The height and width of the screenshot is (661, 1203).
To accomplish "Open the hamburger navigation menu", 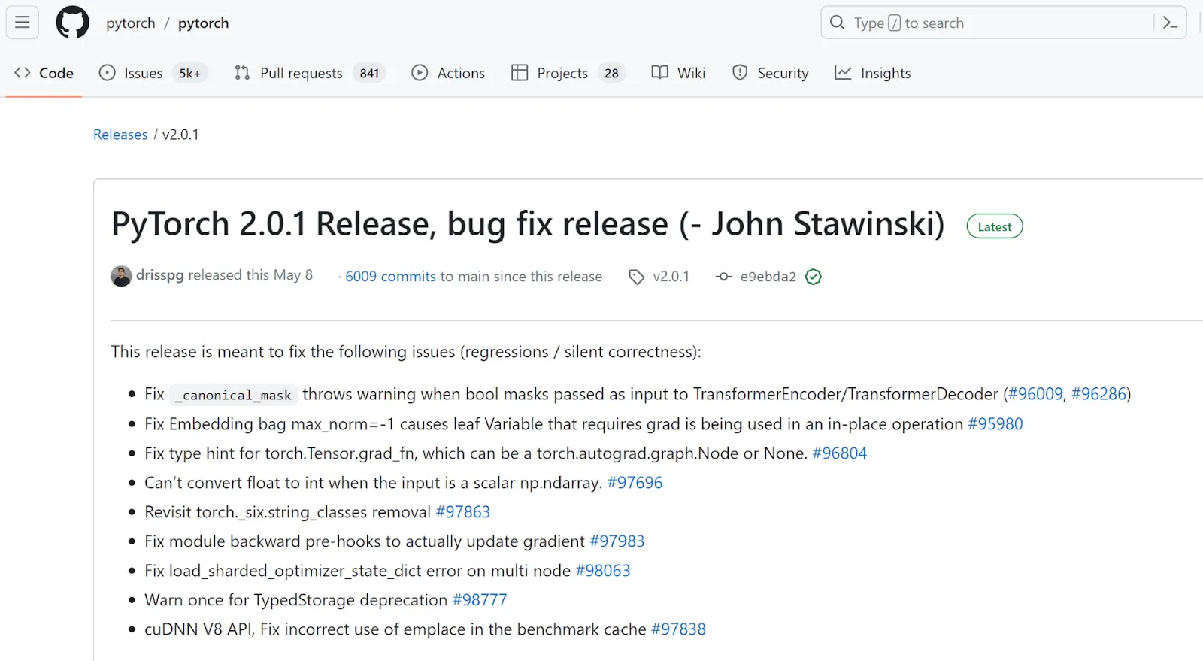I will click(x=23, y=23).
